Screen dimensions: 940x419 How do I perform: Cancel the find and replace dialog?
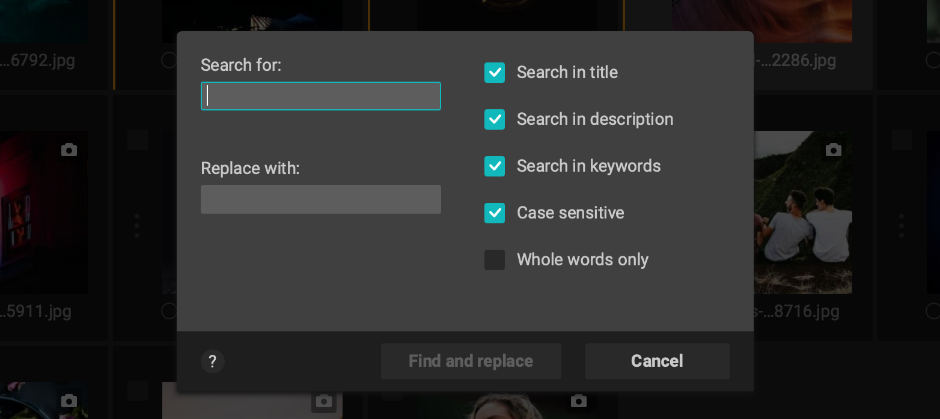(657, 361)
